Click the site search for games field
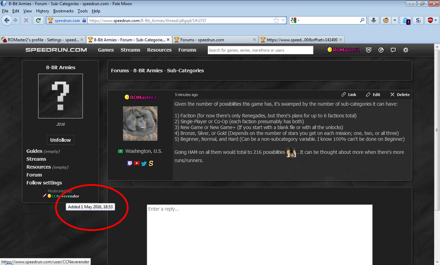 coord(261,50)
